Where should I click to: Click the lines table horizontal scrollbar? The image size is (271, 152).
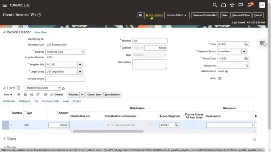coord(108,131)
